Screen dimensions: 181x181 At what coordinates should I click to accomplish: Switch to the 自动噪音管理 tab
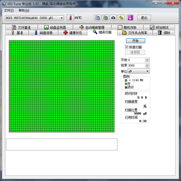point(92,28)
